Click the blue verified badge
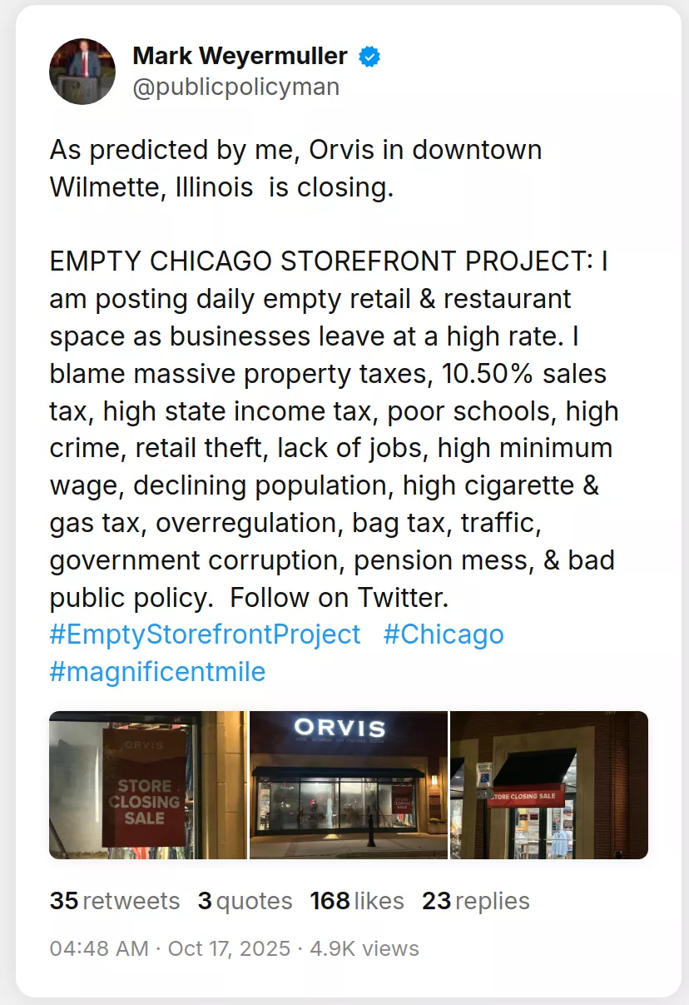Screen dimensions: 689x1005 click(x=369, y=57)
